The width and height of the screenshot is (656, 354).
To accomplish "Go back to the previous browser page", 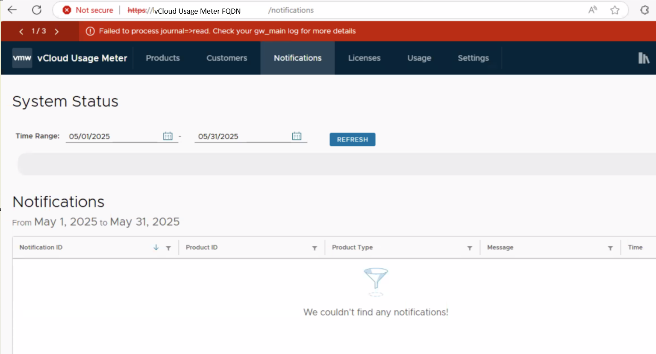I will pos(12,10).
